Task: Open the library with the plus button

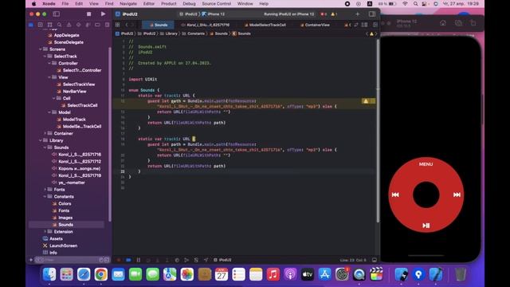Action: [358, 14]
